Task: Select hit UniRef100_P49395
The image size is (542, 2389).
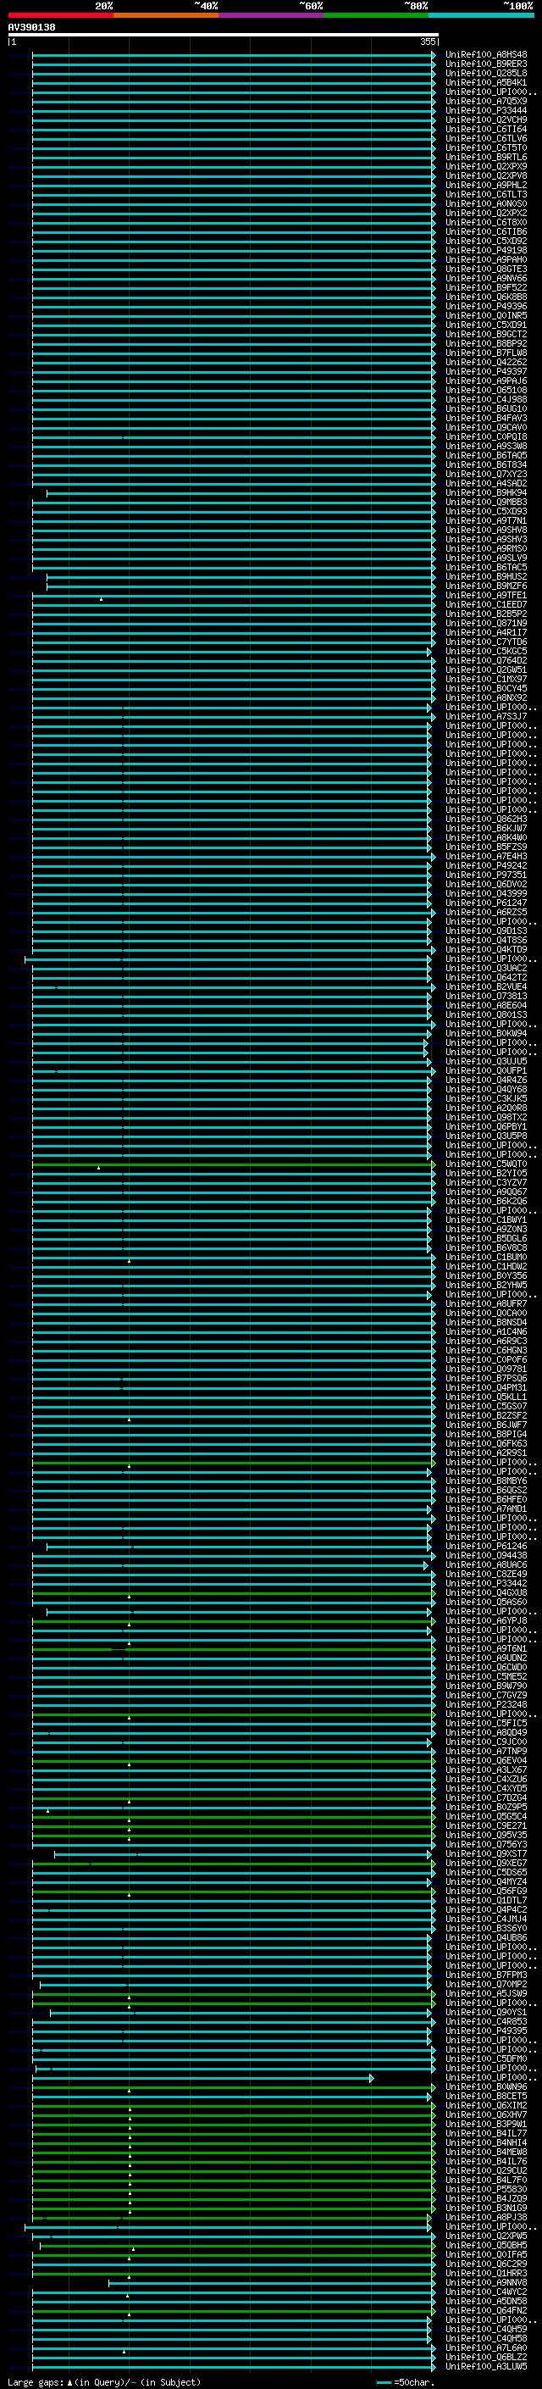Action: (486, 2031)
